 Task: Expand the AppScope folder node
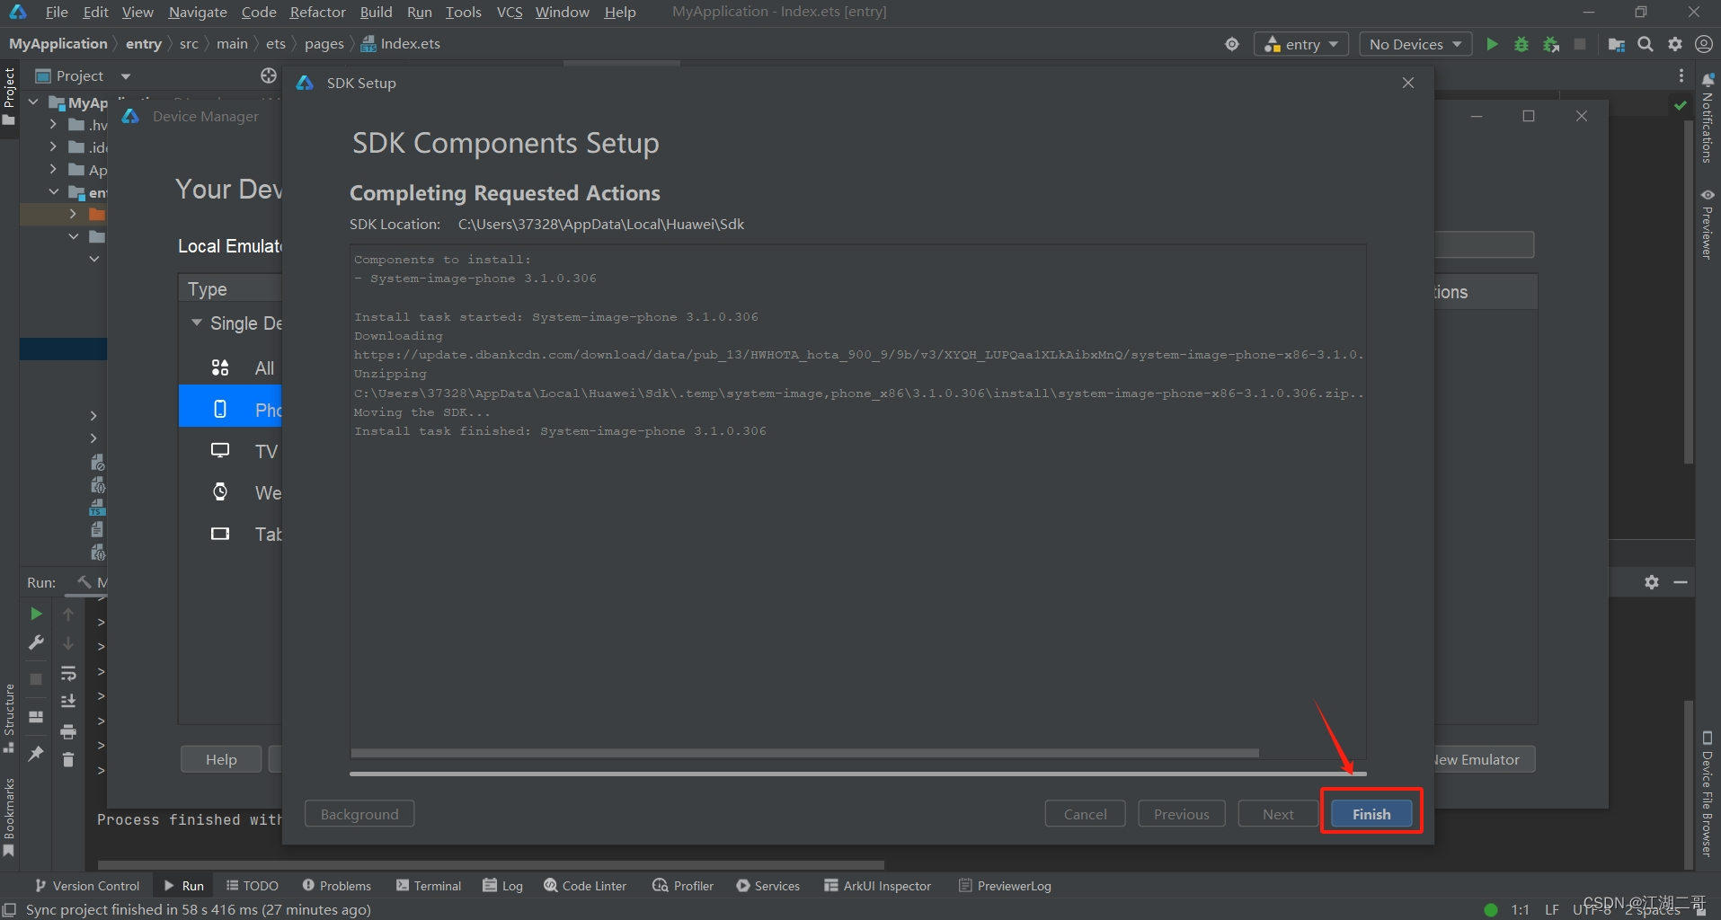point(53,170)
